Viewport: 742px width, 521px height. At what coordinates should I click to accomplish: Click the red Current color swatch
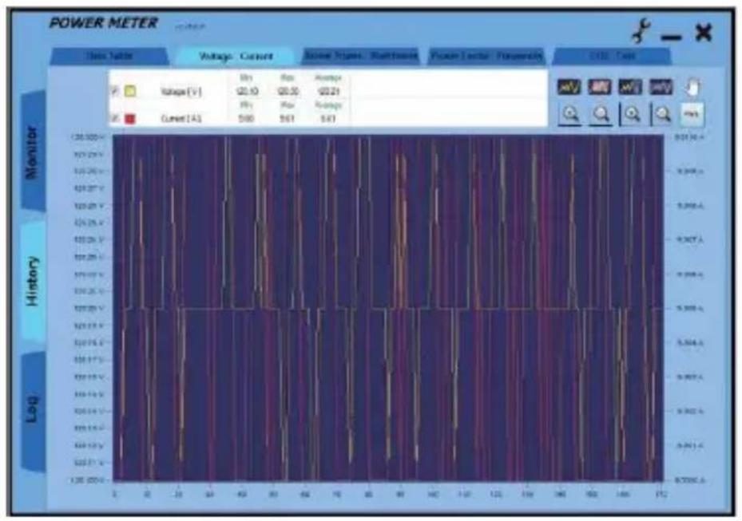pyautogui.click(x=130, y=119)
